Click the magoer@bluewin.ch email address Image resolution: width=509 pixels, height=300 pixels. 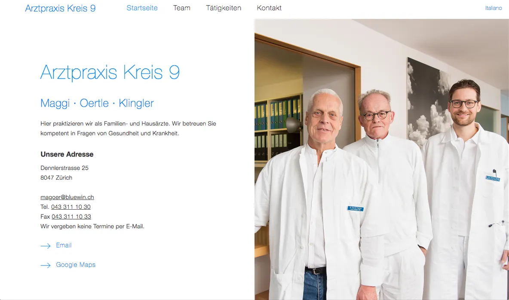coord(67,197)
